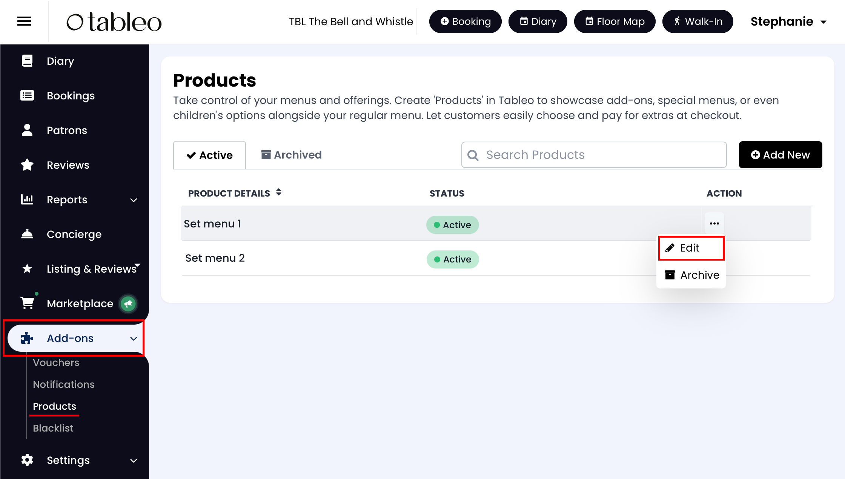Click the Marketplace shopping cart icon
Image resolution: width=845 pixels, height=479 pixels.
(x=27, y=303)
